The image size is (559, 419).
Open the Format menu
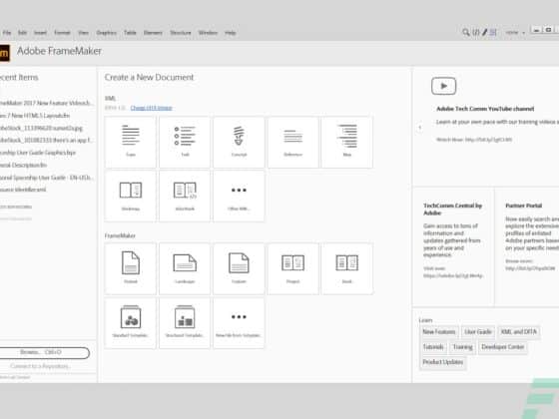coord(62,33)
